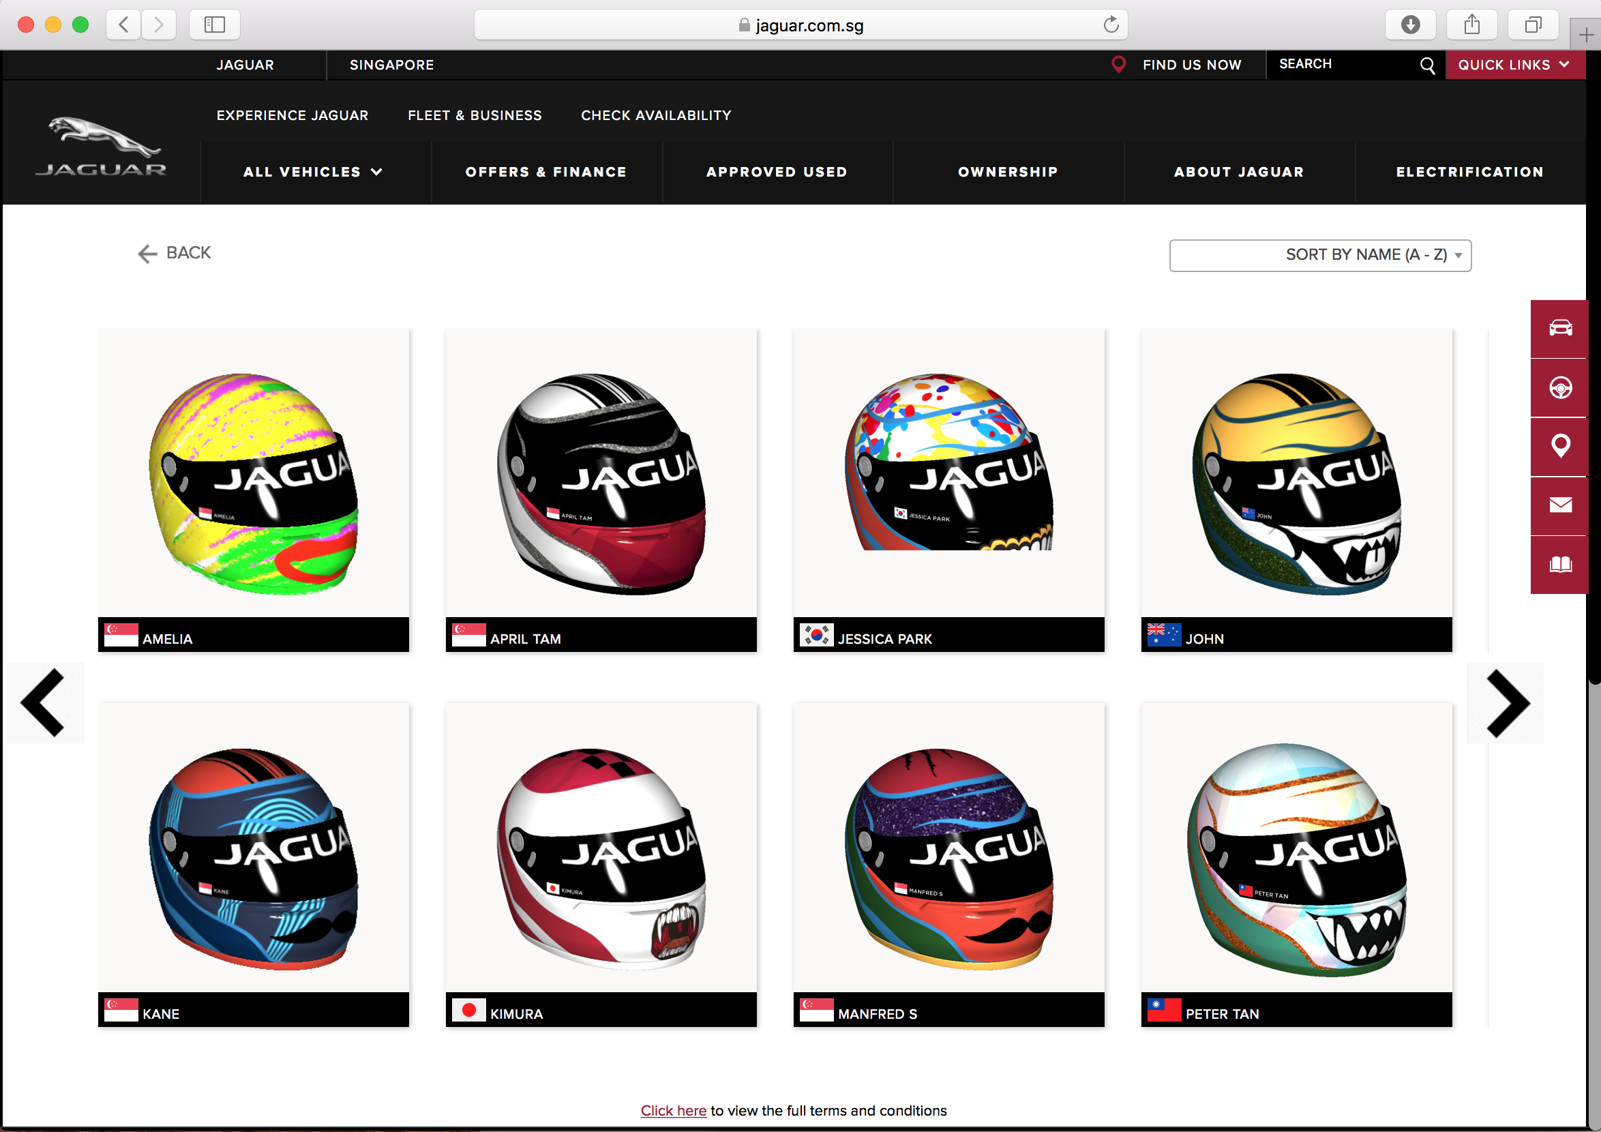The height and width of the screenshot is (1132, 1601).
Task: Click the Safari forward navigation arrow
Action: pos(159,25)
